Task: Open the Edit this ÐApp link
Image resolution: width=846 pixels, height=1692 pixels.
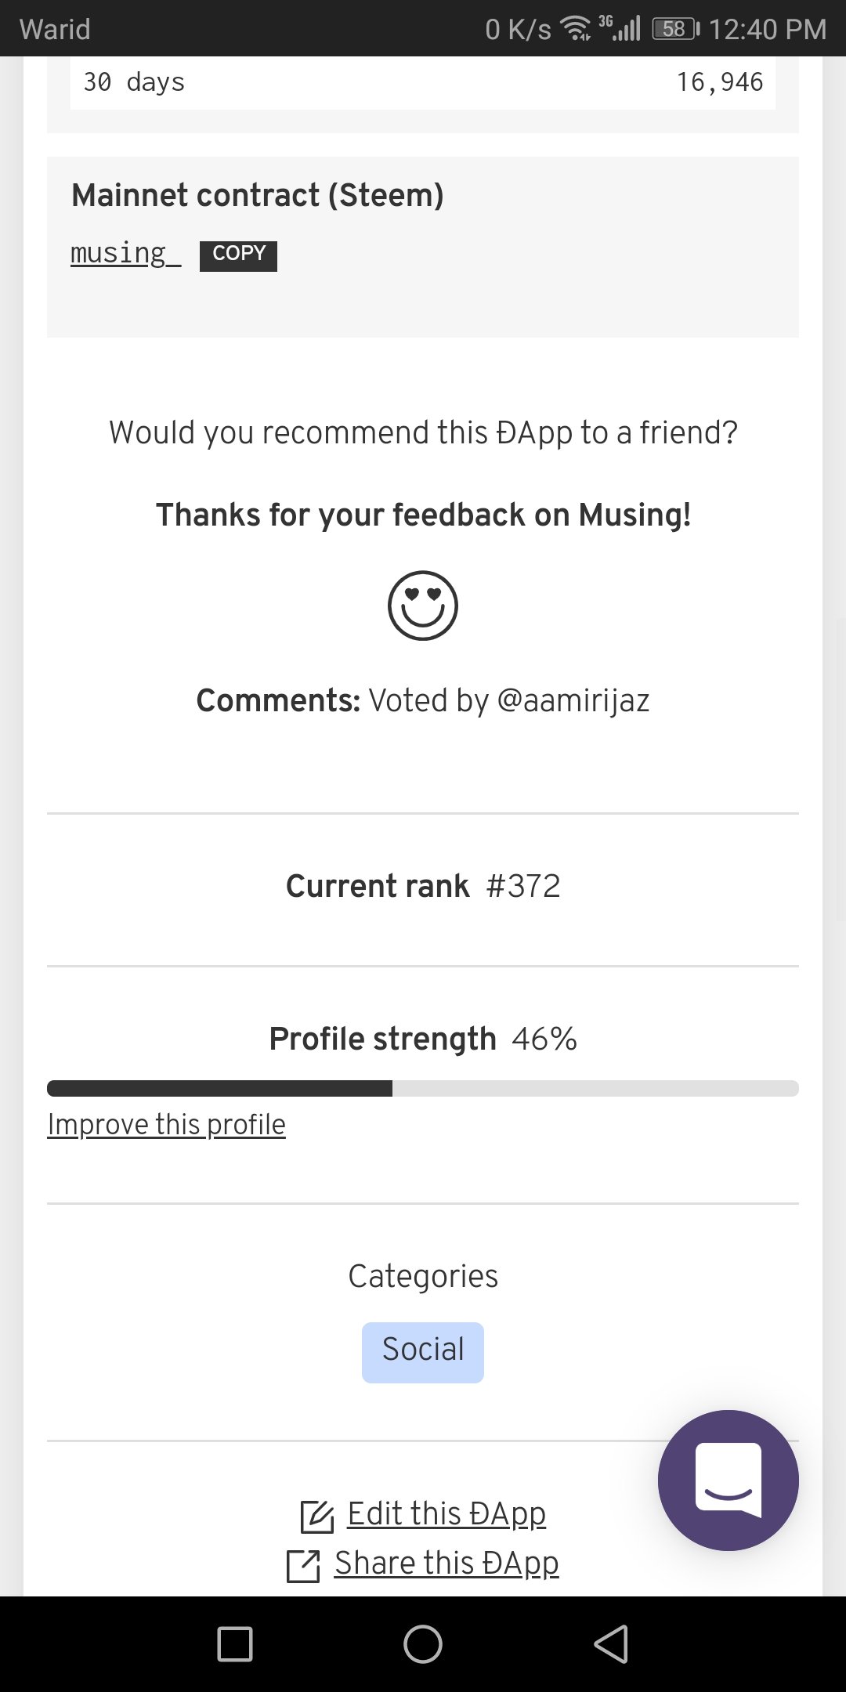Action: 446,1513
